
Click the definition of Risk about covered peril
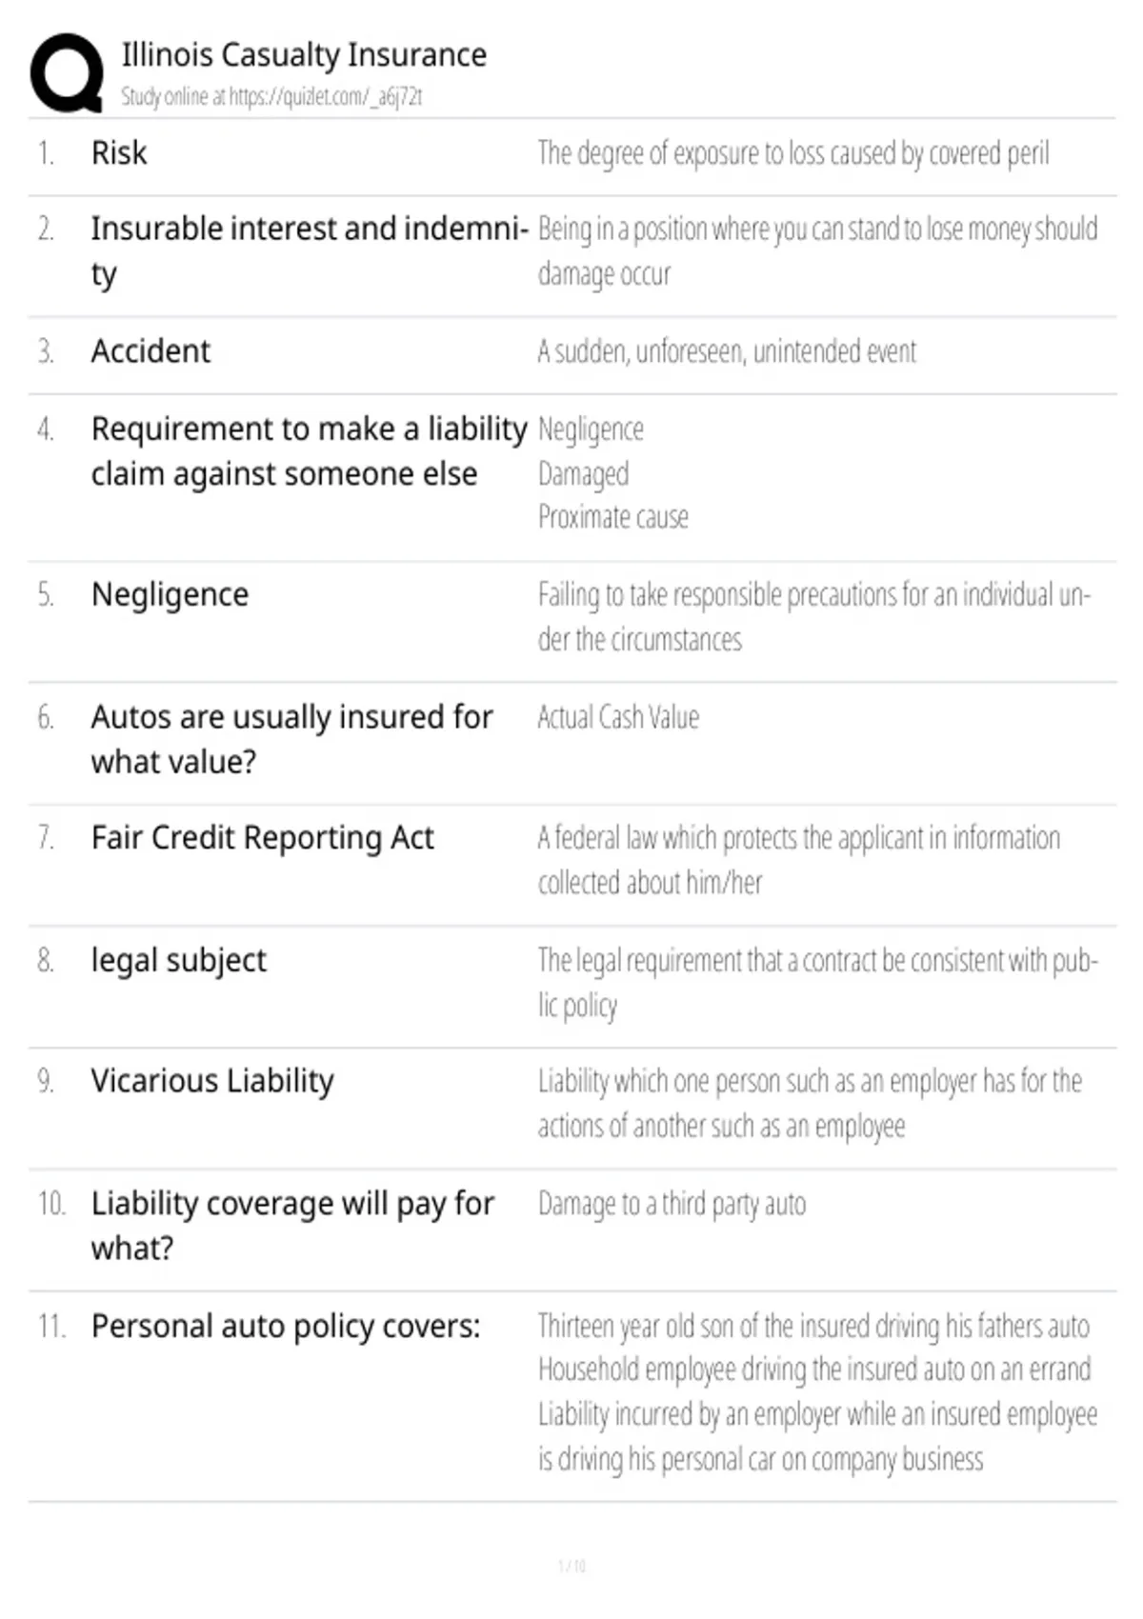(793, 153)
